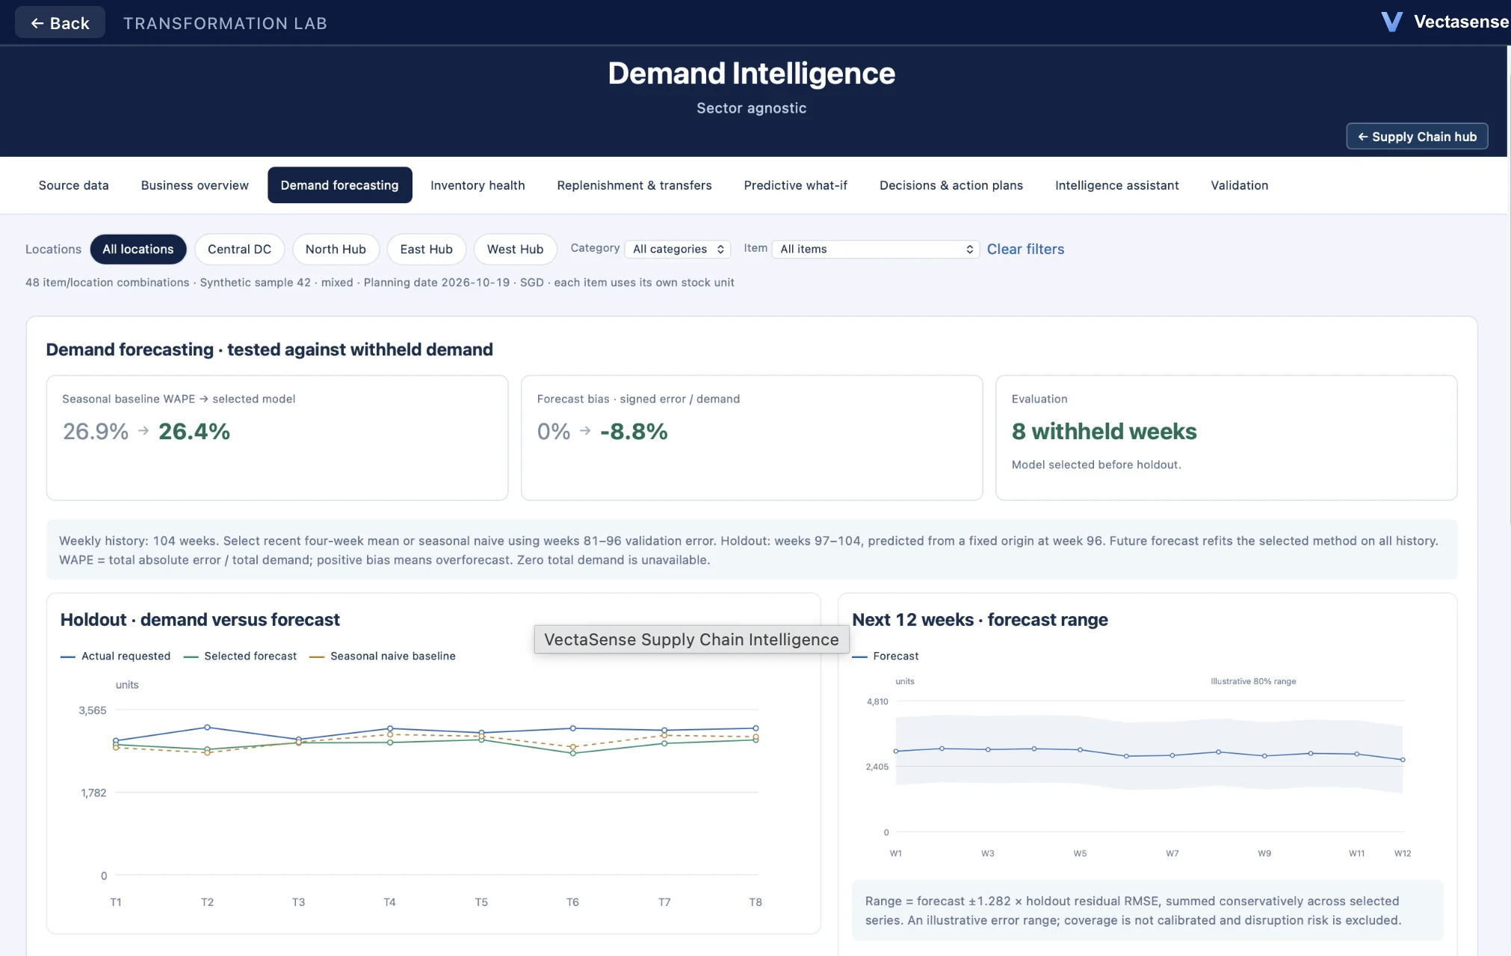Select the Demand forecasting tab
Viewport: 1511px width, 956px height.
pyautogui.click(x=340, y=185)
